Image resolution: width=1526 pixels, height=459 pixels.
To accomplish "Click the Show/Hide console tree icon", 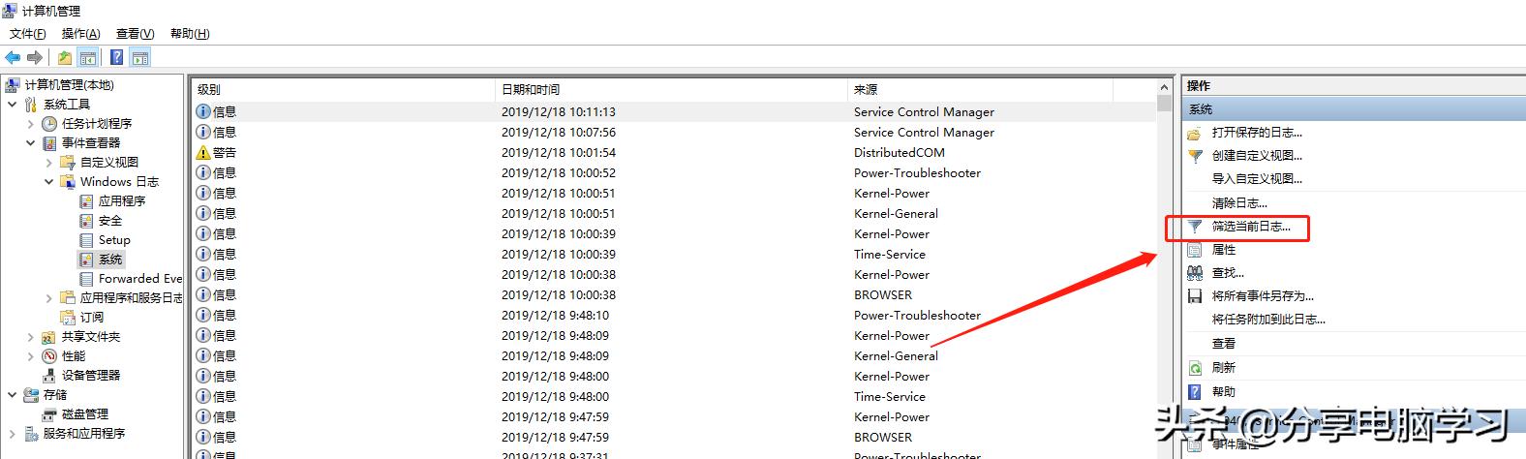I will (x=88, y=58).
